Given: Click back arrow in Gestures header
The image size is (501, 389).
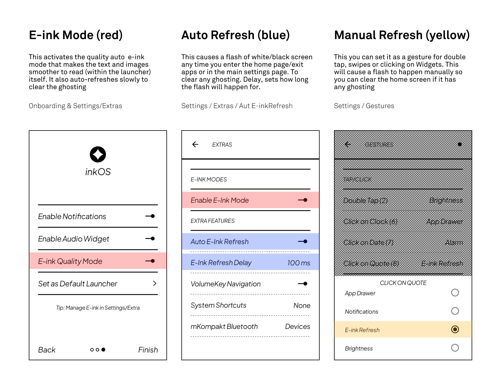Looking at the screenshot, I should [x=348, y=144].
